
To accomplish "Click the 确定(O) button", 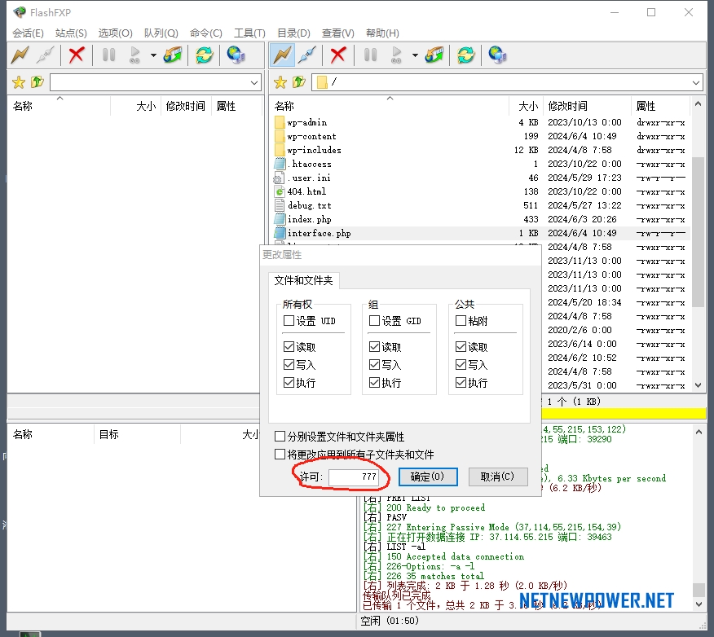I will click(428, 477).
